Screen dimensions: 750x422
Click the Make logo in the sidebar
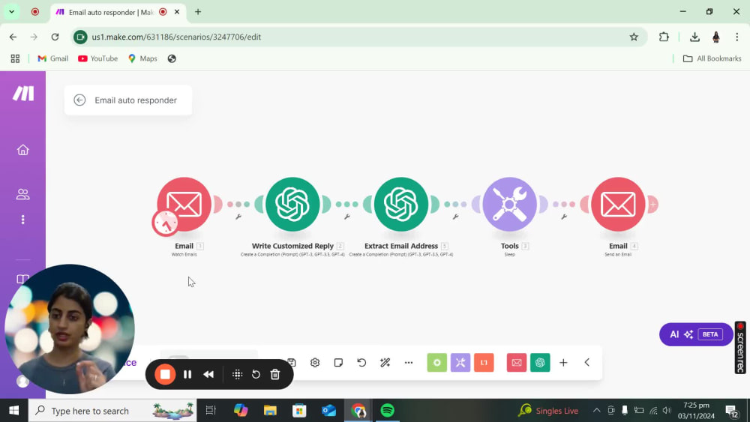click(x=23, y=93)
